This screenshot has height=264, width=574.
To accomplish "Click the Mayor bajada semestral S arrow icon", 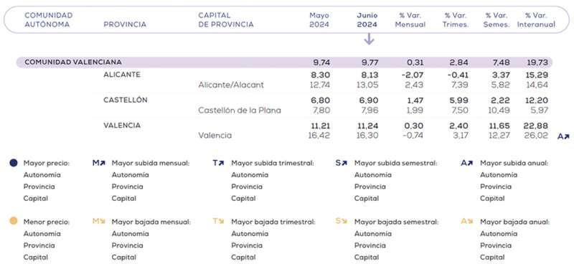I will [x=342, y=221].
